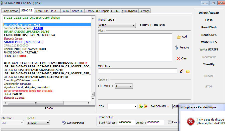Click the CDA remove icon with red minus
Viewport: 225px width, 131px height.
(x=146, y=106)
